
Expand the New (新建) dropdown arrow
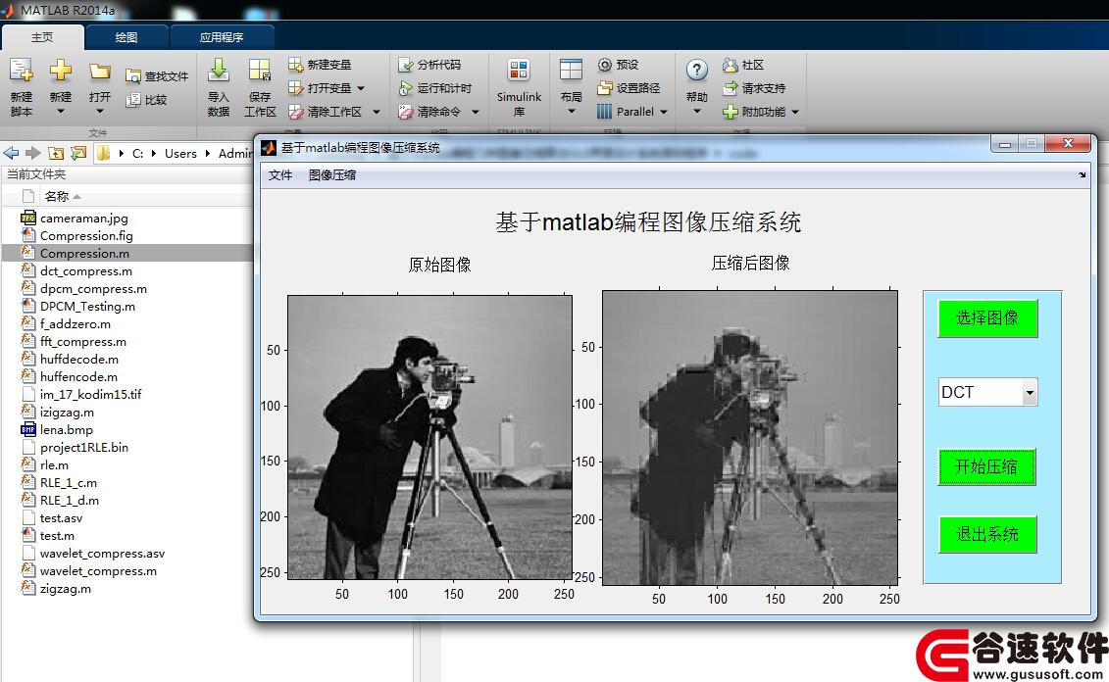pyautogui.click(x=61, y=112)
